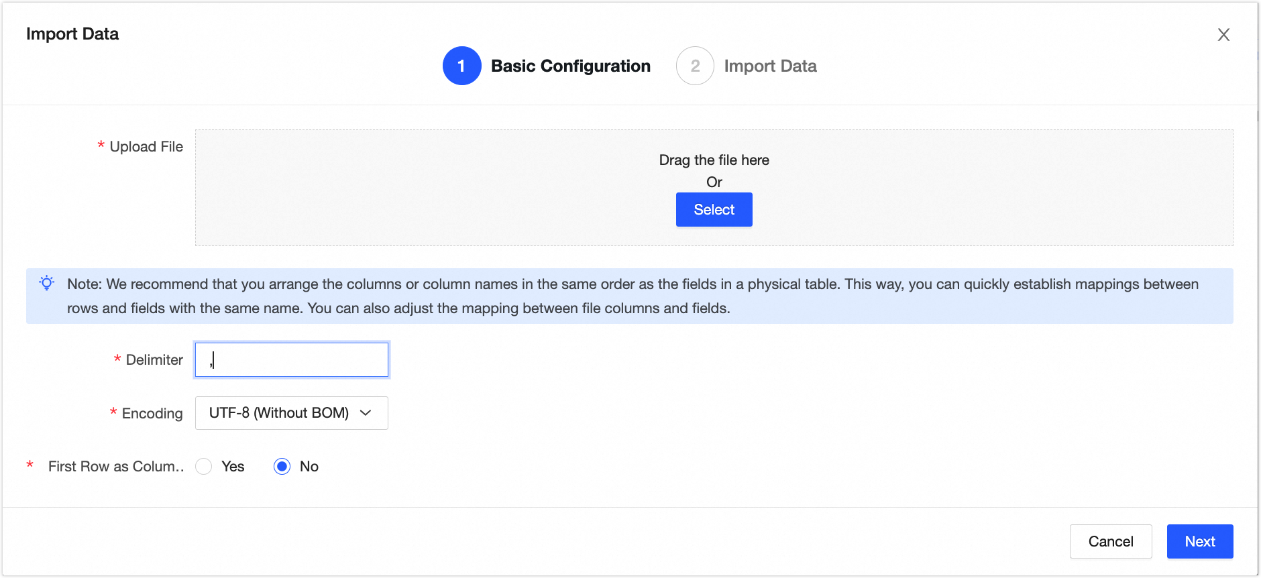Click the step 1 circle icon
This screenshot has height=578, width=1261.
(461, 66)
